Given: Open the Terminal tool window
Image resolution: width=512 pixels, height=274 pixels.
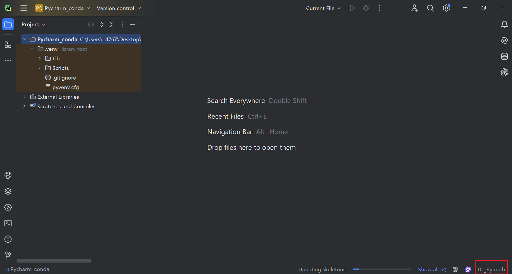Looking at the screenshot, I should point(8,223).
